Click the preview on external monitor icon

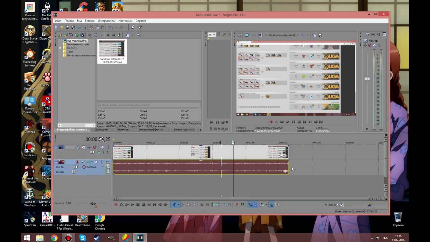(247, 35)
